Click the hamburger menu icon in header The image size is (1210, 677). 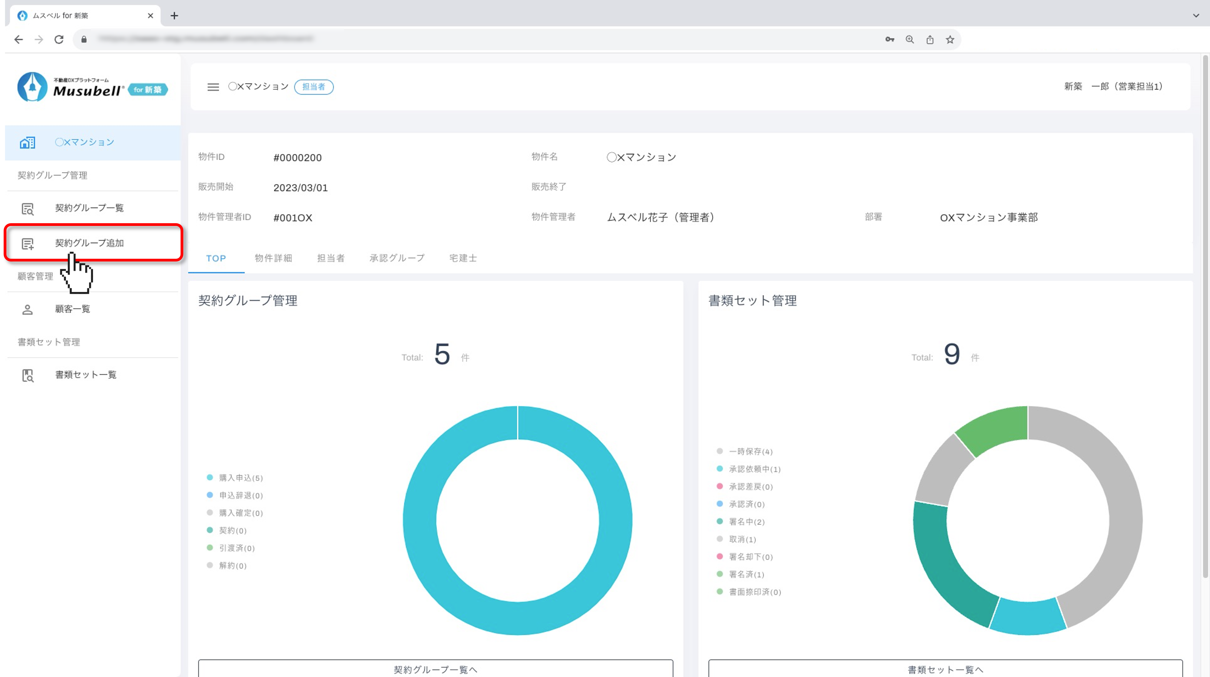[213, 87]
